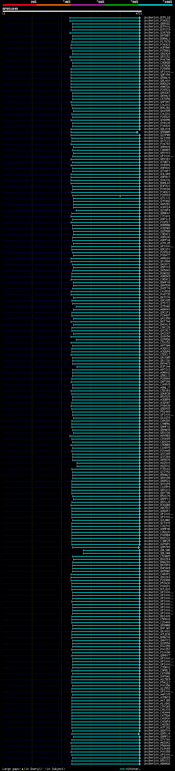Select hit UniRef100_Q39769

point(157,33)
